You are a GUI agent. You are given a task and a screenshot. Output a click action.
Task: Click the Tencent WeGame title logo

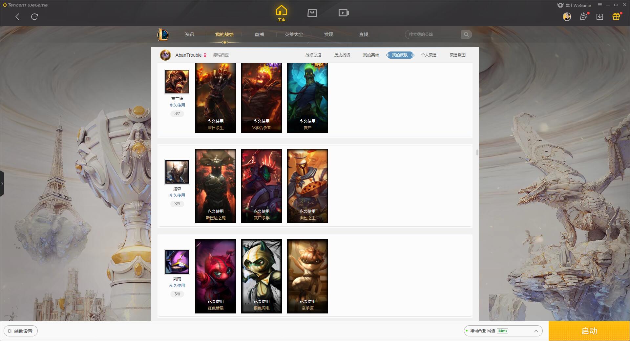pyautogui.click(x=25, y=5)
